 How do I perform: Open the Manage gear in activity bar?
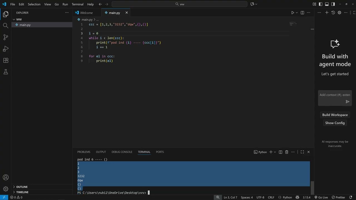(6, 189)
